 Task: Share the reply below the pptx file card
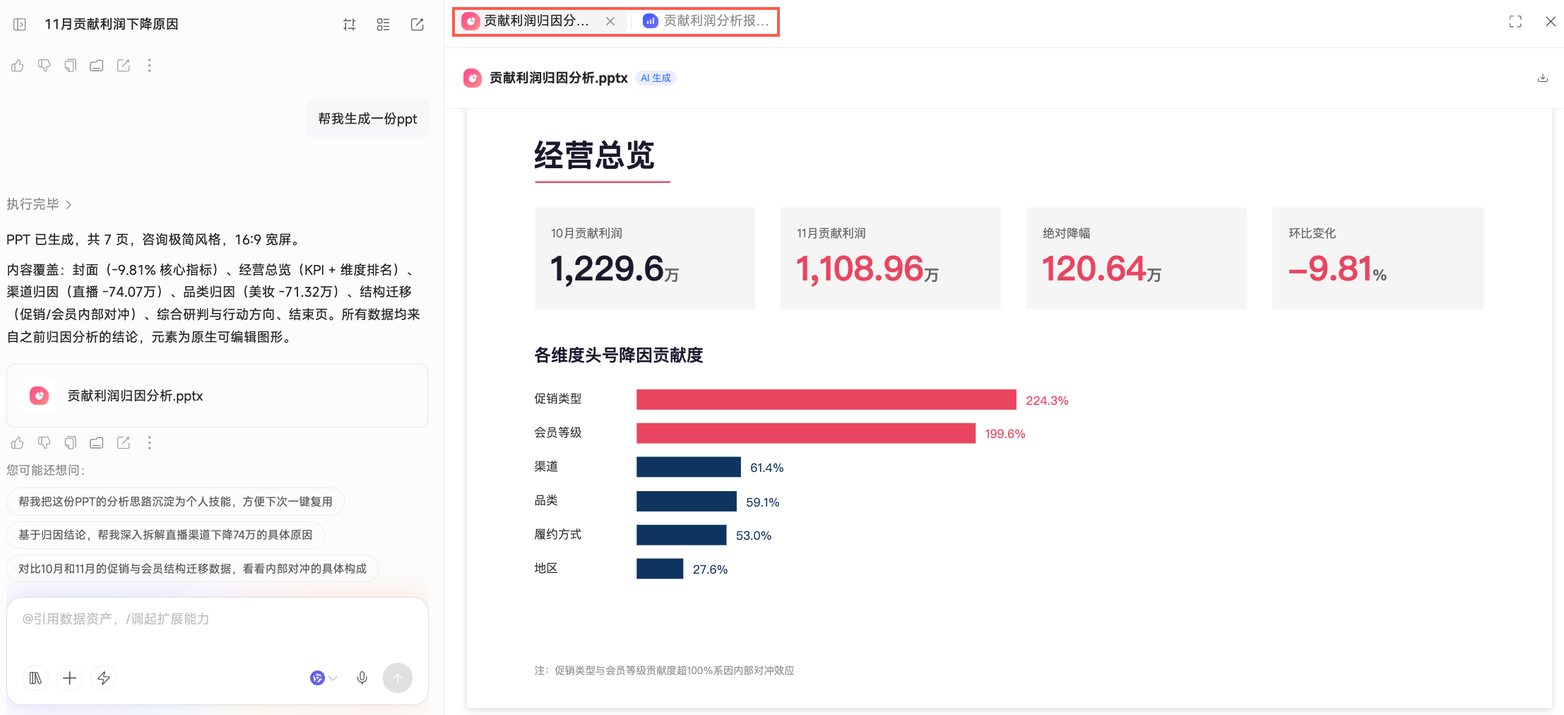point(123,443)
